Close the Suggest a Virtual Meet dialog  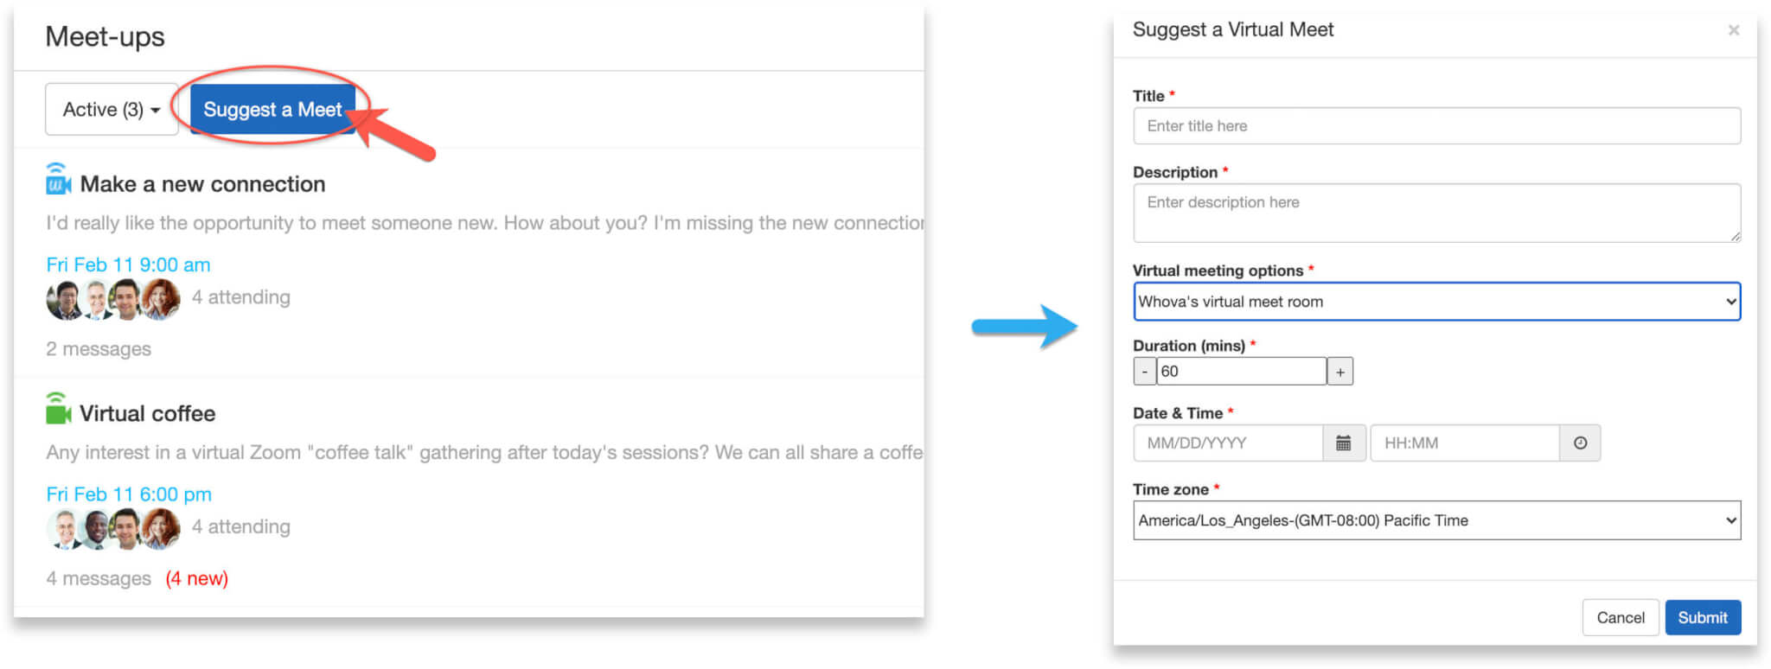(1733, 31)
